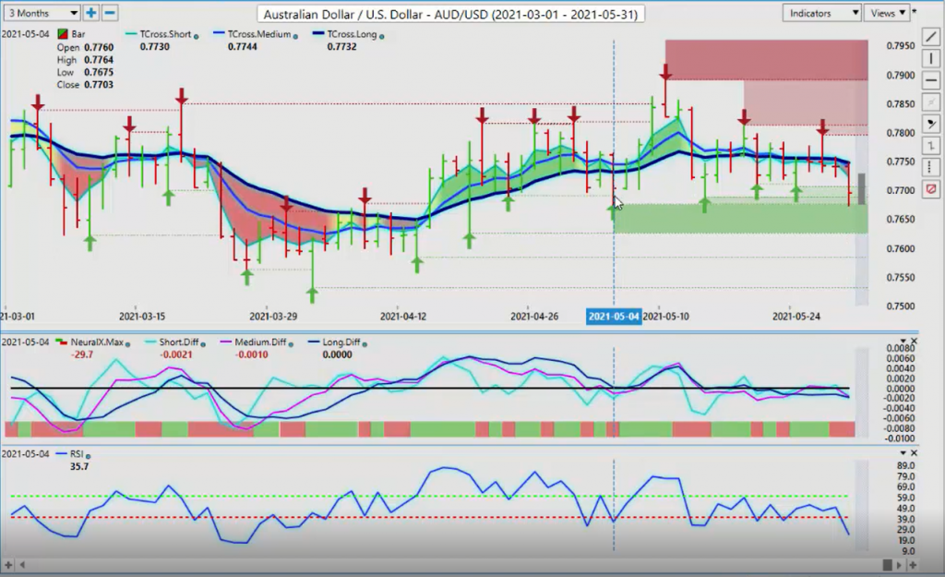The height and width of the screenshot is (577, 945).
Task: Expand the Views dropdown
Action: tap(888, 13)
